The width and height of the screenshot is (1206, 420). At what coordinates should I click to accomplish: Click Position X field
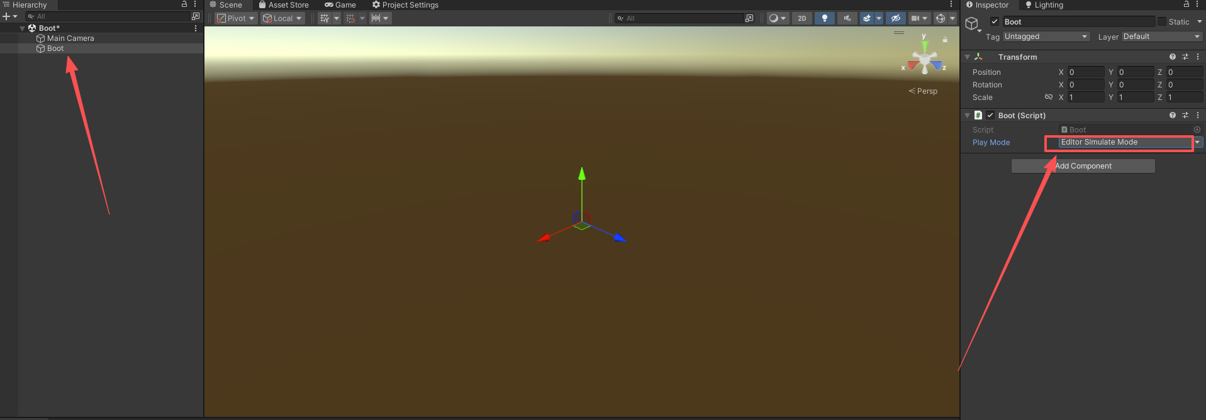(1086, 72)
